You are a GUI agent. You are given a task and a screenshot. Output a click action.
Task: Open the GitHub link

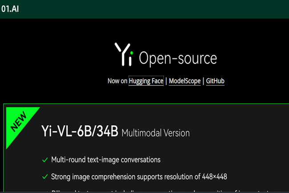click(215, 81)
